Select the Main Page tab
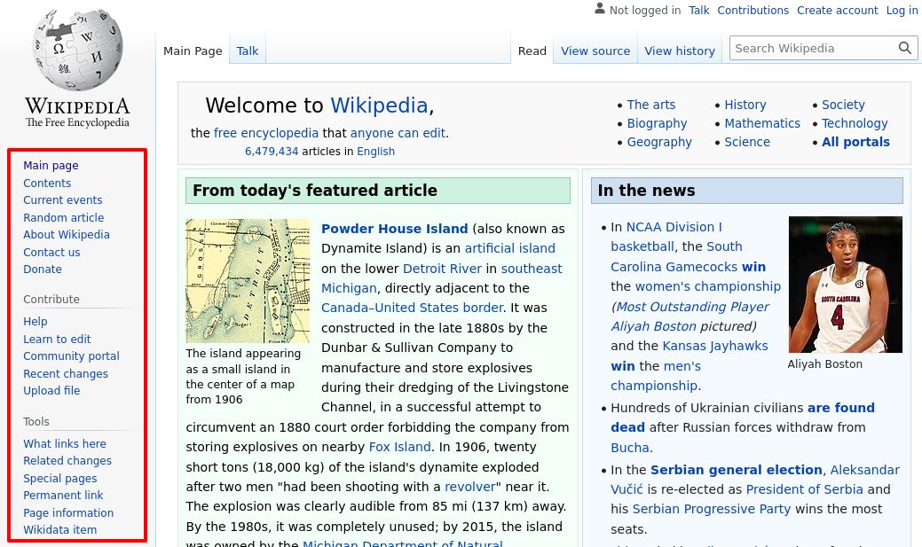Screen dimensions: 922x547 coord(193,51)
